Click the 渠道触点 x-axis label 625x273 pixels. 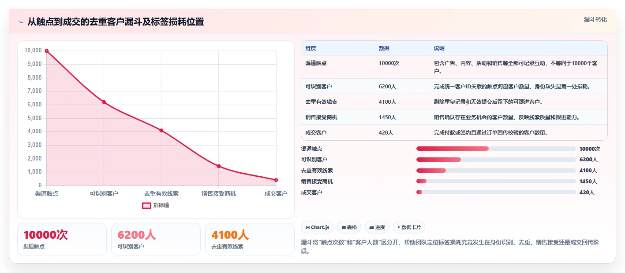(x=47, y=193)
